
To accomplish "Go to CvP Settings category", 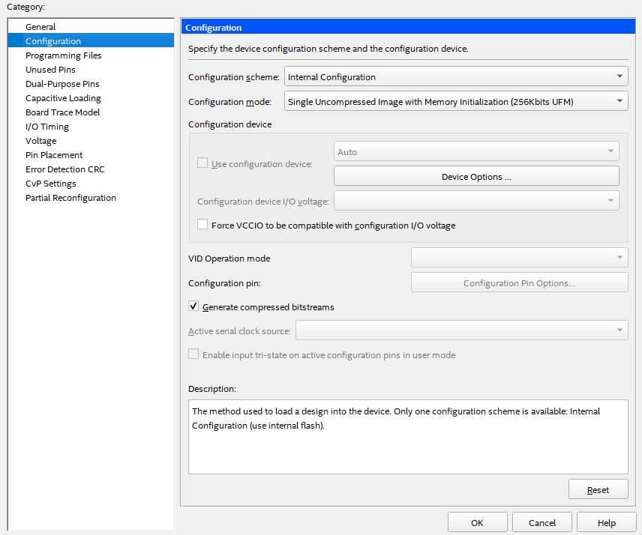I will [x=50, y=184].
